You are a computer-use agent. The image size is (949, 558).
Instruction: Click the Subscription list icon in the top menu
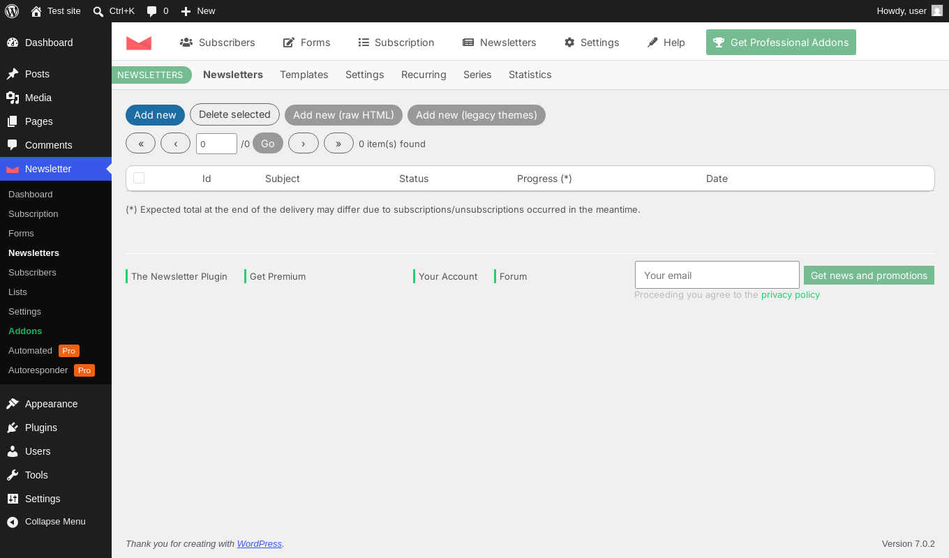(x=364, y=43)
